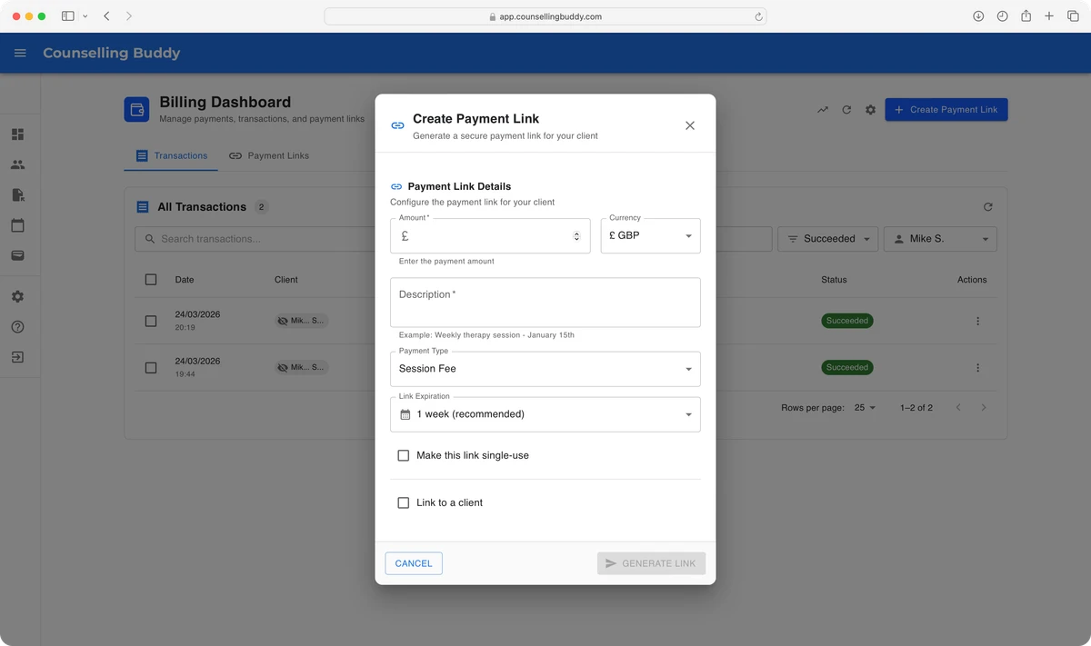Open the hamburger navigation menu
This screenshot has width=1091, height=646.
click(20, 54)
